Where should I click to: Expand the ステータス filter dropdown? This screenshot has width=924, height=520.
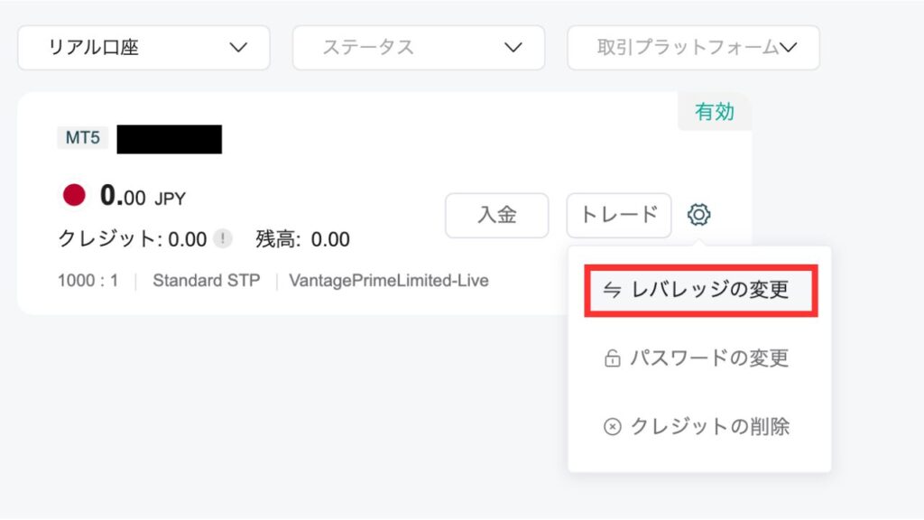point(419,48)
